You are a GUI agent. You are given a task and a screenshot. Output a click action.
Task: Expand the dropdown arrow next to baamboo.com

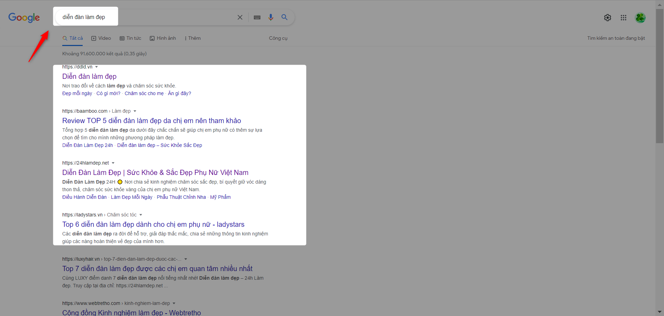[135, 111]
